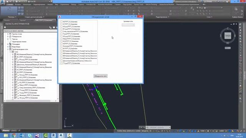
Task: Open Revit from the taskbar
Action: tap(53, 135)
